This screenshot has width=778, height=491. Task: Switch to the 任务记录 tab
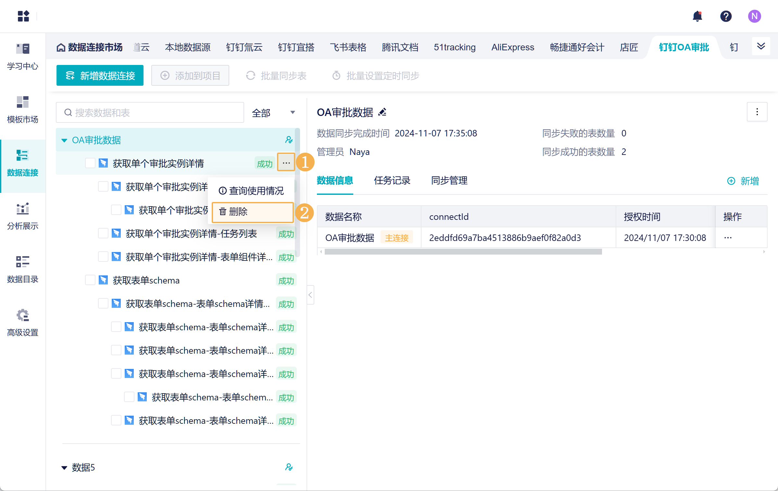(x=392, y=181)
